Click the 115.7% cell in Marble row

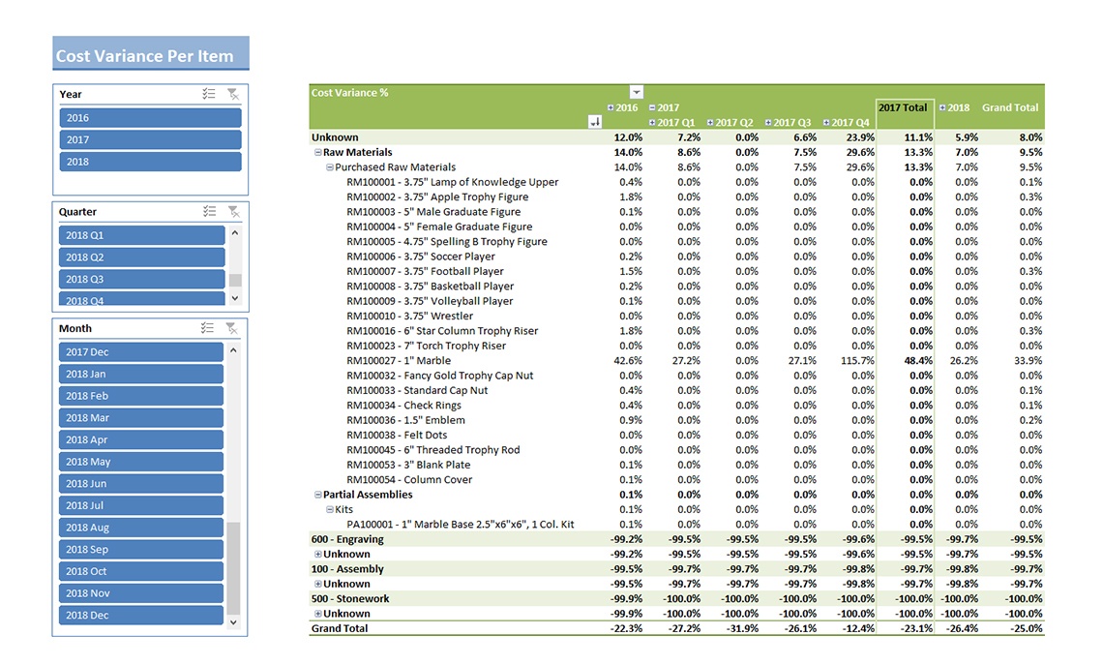point(856,360)
